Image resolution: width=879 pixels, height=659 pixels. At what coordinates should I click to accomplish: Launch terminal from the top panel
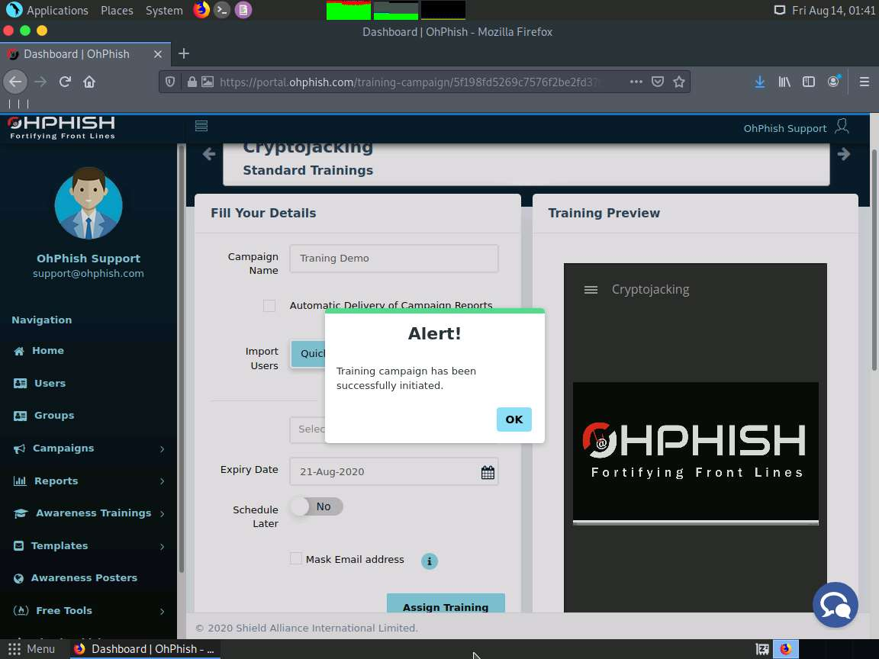pyautogui.click(x=222, y=10)
